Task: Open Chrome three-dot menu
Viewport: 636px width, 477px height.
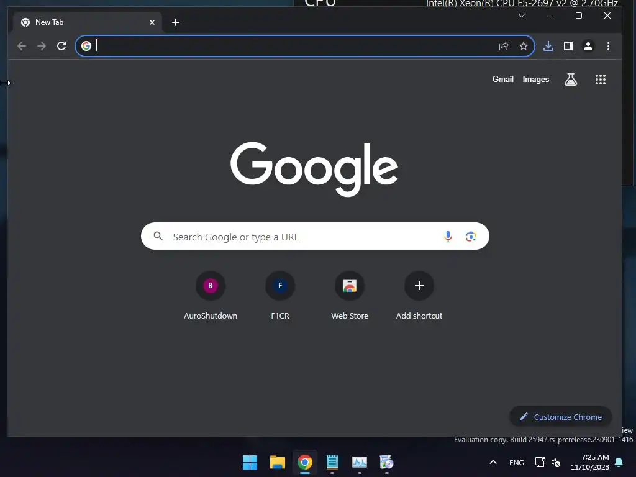Action: [608, 46]
